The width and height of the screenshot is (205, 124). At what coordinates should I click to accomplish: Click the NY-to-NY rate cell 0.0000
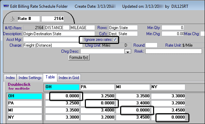(x=168, y=117)
